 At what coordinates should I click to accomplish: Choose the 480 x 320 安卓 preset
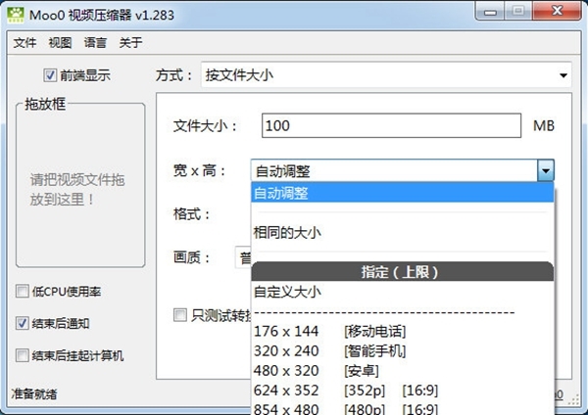tap(314, 371)
